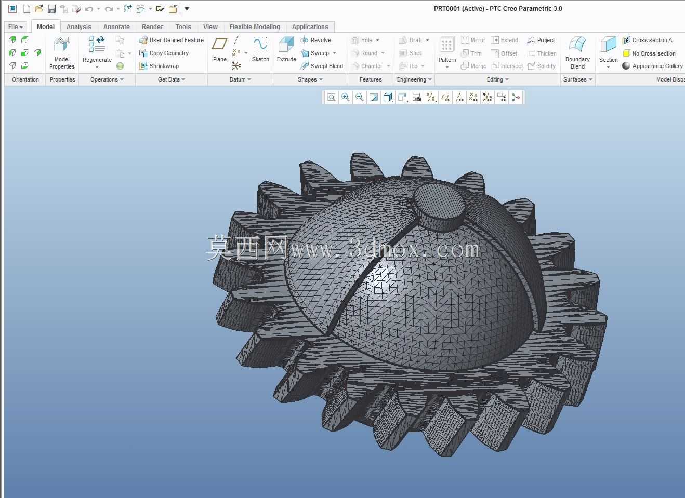This screenshot has height=498, width=685.
Task: Switch to the Analysis tab
Action: [79, 27]
